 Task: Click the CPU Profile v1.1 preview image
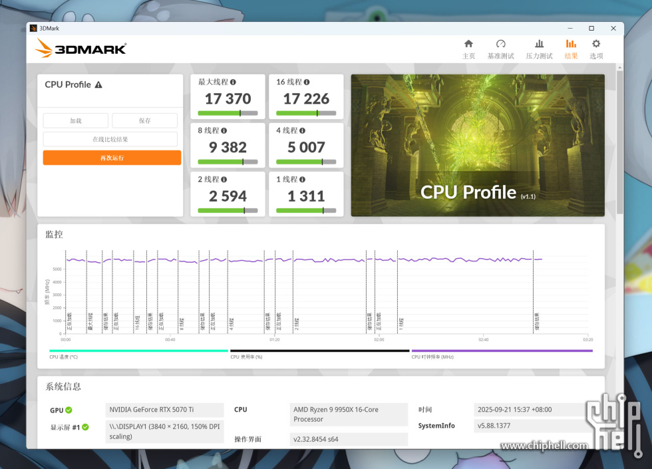[478, 145]
